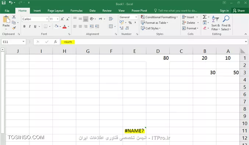Toggle Bold formatting

coord(24,26)
